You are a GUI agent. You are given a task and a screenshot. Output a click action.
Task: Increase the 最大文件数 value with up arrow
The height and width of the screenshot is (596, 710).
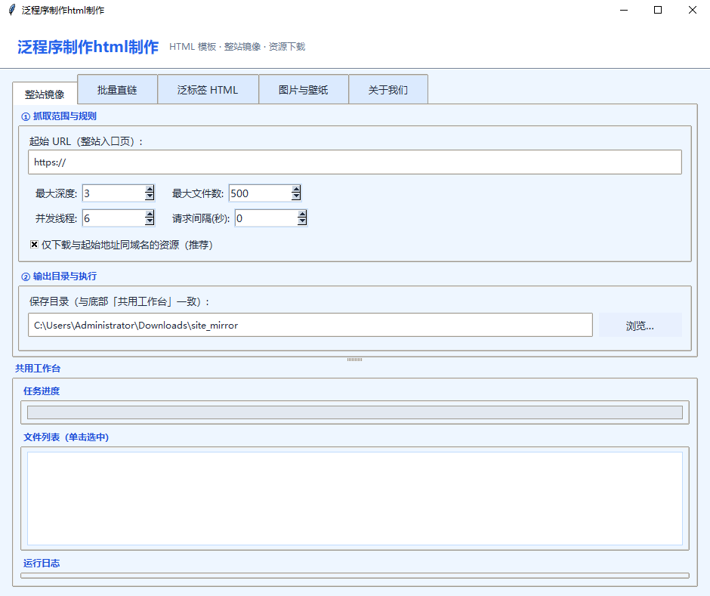pos(296,190)
